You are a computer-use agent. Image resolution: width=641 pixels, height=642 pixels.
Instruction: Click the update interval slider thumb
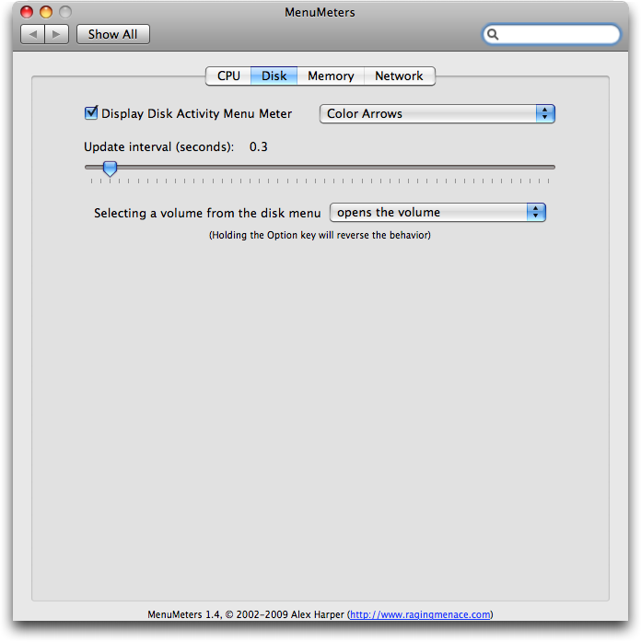[110, 168]
